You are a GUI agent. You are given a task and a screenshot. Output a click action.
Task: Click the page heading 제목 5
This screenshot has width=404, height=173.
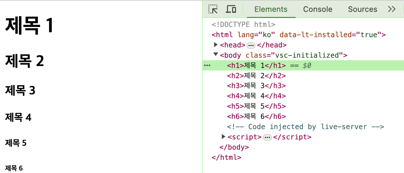16,143
